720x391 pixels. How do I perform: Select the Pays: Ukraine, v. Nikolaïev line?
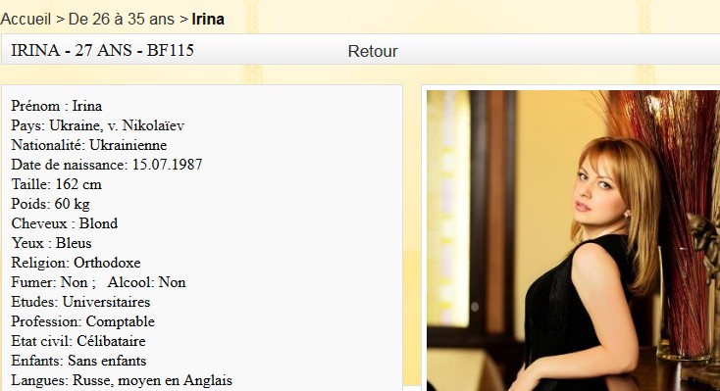click(x=98, y=125)
